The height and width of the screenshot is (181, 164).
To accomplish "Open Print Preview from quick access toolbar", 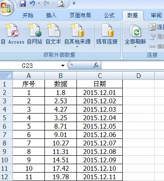I will coord(61,4).
